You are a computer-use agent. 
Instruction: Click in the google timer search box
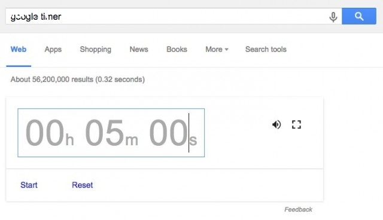pyautogui.click(x=166, y=16)
